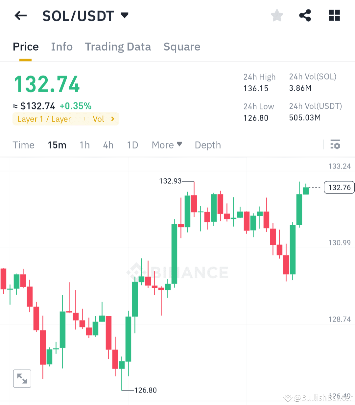The image size is (355, 405).
Task: Open the Depth view
Action: point(207,145)
